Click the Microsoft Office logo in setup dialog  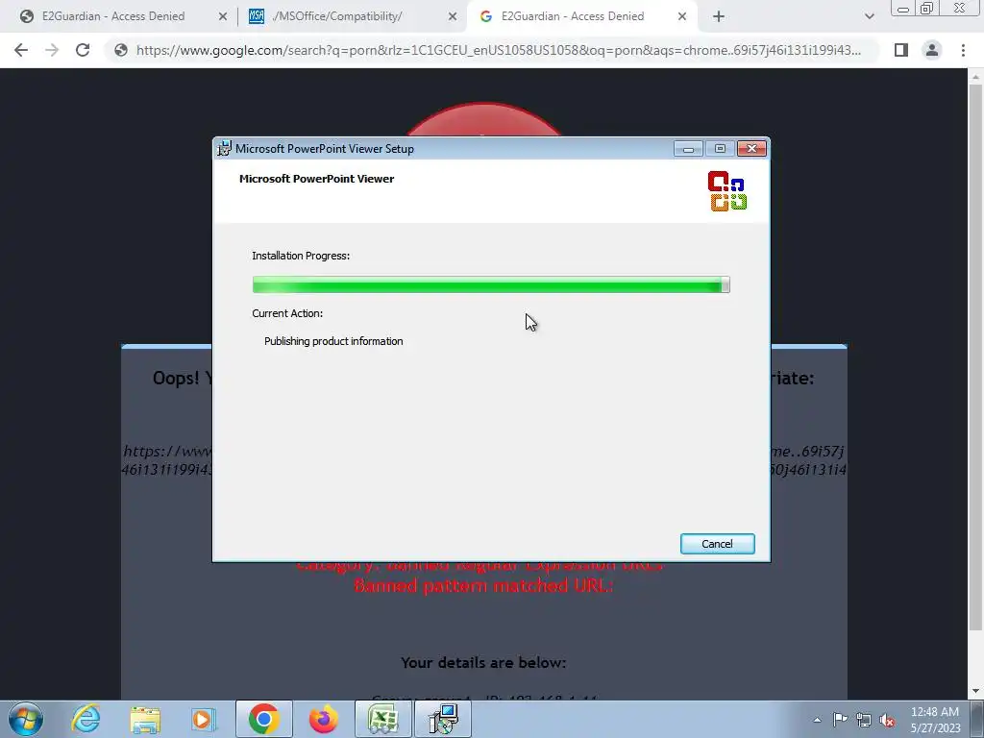(727, 191)
